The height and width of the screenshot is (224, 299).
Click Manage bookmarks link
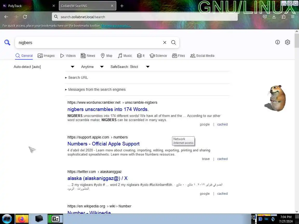[116, 26]
